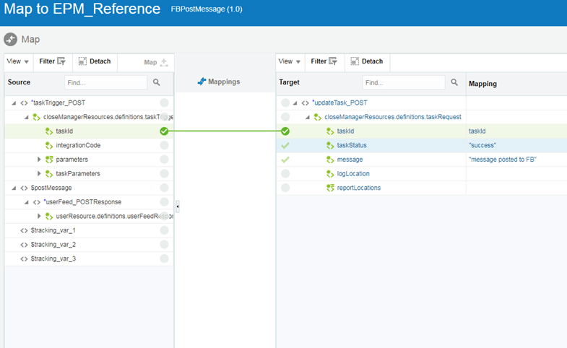This screenshot has width=567, height=348.
Task: Click element icon beside integrationCode
Action: (49, 145)
